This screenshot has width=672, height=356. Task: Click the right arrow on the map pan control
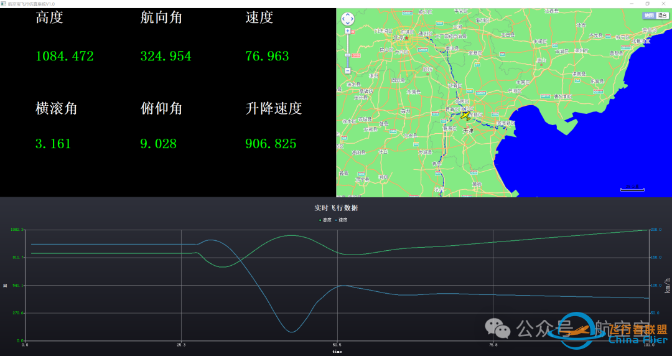[x=352, y=19]
